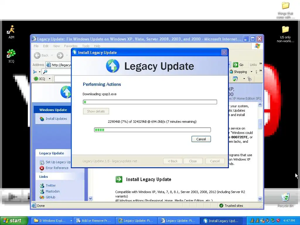Open the Edit menu in Internet Explorer

point(46,46)
